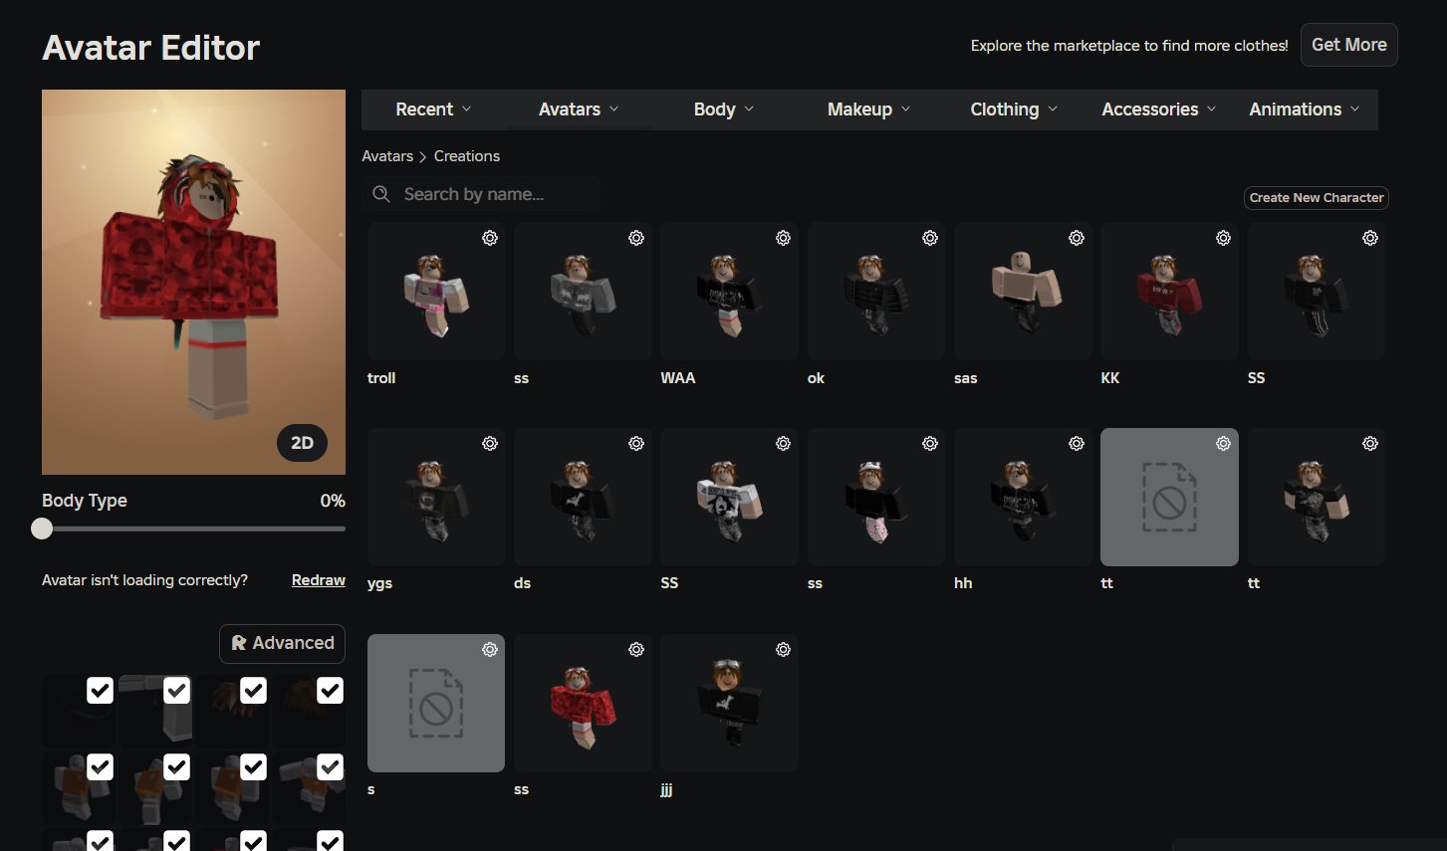Uncheck the spiky brown hair item checkbox
Viewport: 1447px width, 851px height.
point(253,690)
